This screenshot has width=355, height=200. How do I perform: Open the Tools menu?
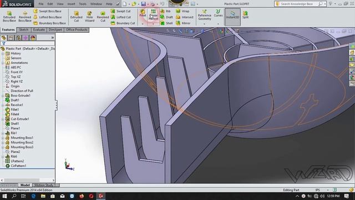[83, 4]
